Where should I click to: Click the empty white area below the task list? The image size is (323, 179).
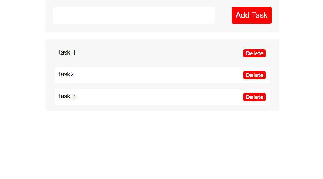pos(162,144)
